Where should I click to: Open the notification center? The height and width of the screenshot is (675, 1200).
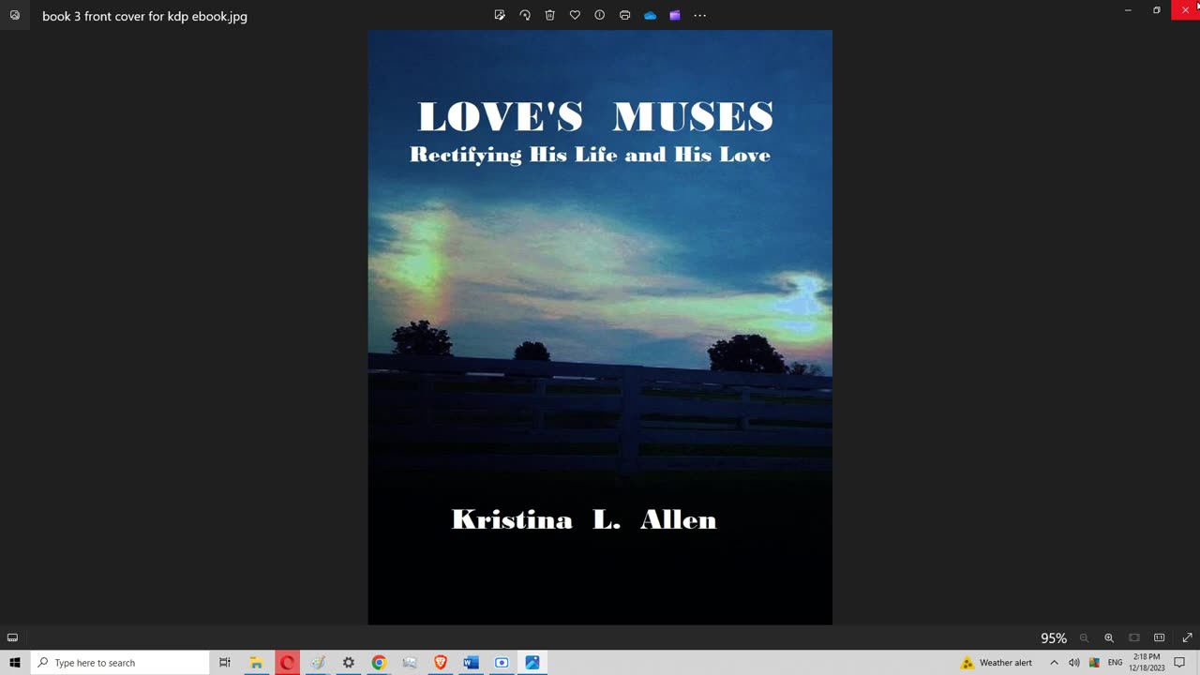pos(1179,663)
